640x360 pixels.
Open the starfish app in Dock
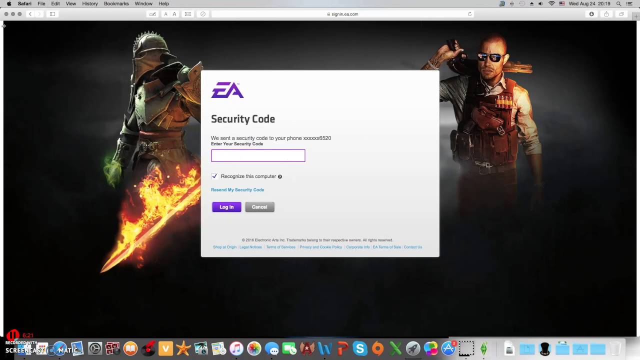point(183,348)
